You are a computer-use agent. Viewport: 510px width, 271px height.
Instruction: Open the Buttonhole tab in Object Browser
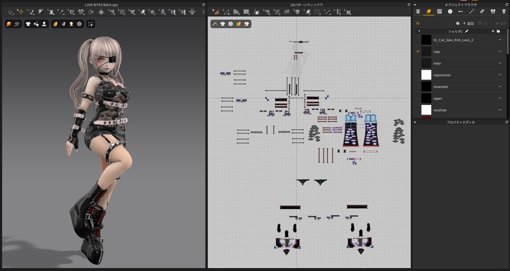(x=461, y=11)
